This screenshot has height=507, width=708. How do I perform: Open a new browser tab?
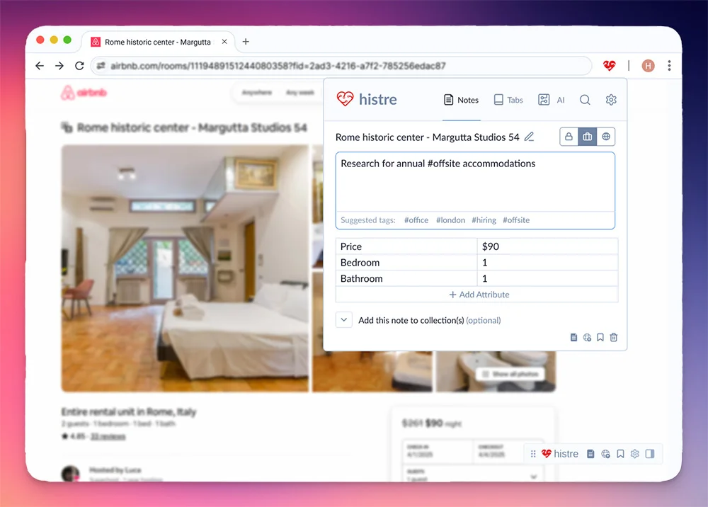[x=246, y=42]
